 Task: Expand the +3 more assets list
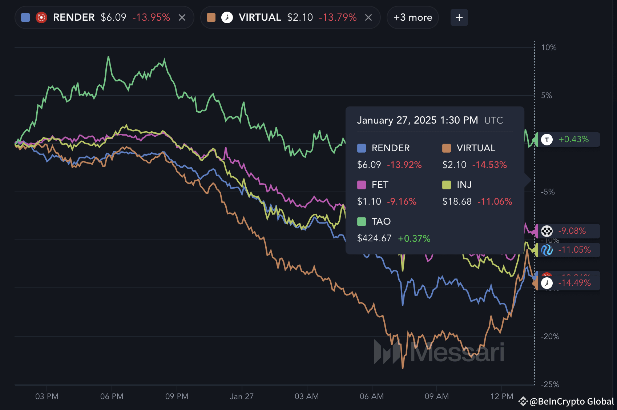coord(412,17)
